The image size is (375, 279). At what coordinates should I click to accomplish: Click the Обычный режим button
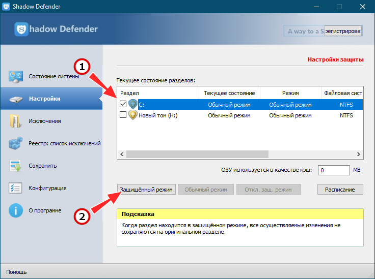click(206, 190)
